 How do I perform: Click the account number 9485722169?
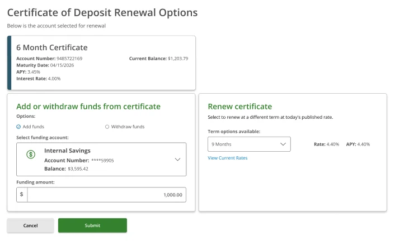tap(69, 59)
